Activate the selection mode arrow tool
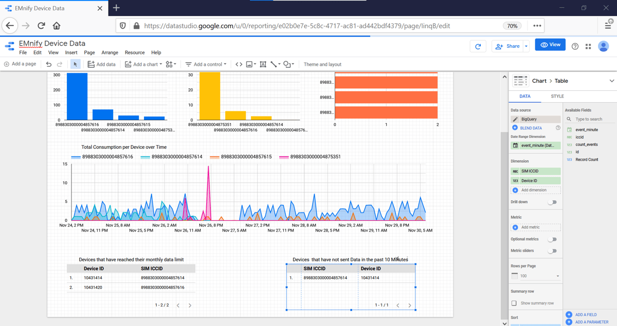Image resolution: width=617 pixels, height=326 pixels. pos(75,64)
